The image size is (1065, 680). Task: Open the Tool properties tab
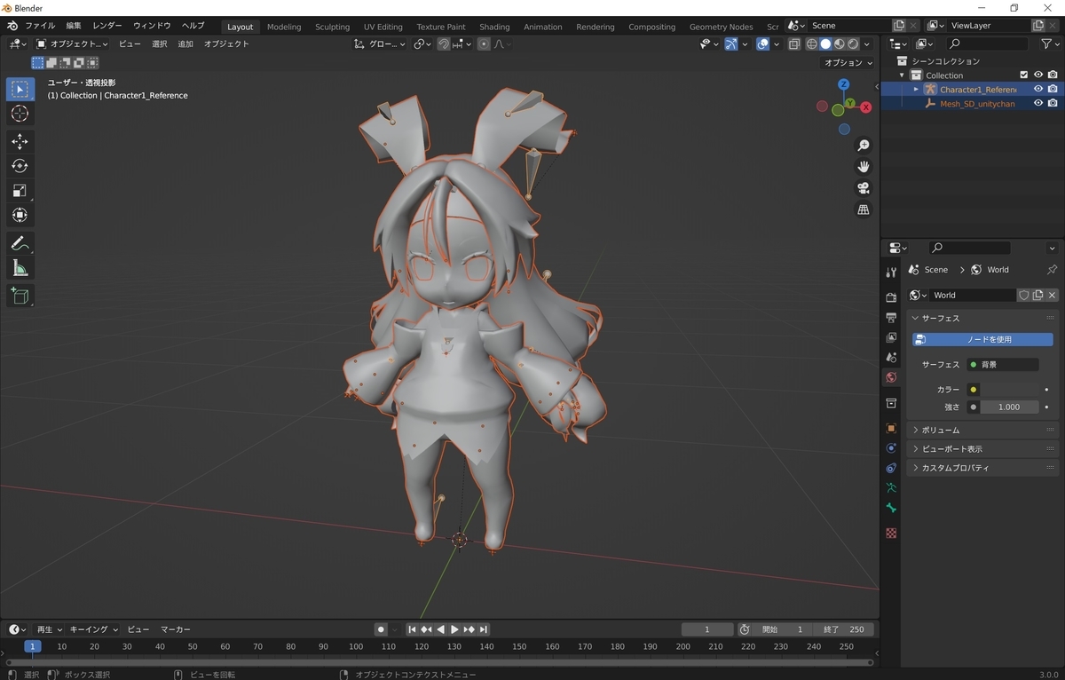tap(891, 273)
